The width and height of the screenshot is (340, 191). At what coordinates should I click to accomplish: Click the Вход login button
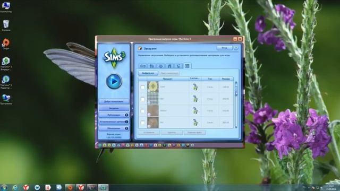tap(224, 48)
